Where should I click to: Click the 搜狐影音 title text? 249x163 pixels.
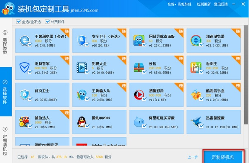(x=156, y=91)
